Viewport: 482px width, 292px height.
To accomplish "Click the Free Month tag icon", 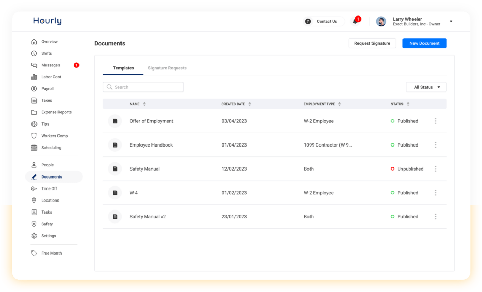I will click(x=34, y=253).
